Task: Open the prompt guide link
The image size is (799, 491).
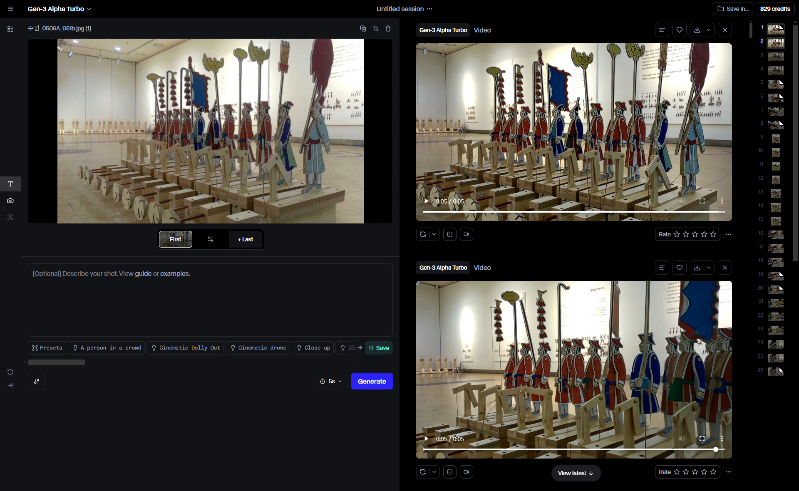Action: (x=143, y=273)
